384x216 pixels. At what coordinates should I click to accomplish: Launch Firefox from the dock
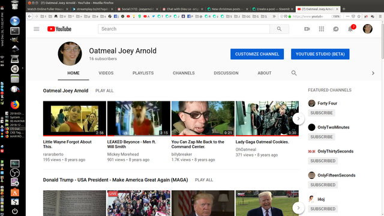point(14,104)
